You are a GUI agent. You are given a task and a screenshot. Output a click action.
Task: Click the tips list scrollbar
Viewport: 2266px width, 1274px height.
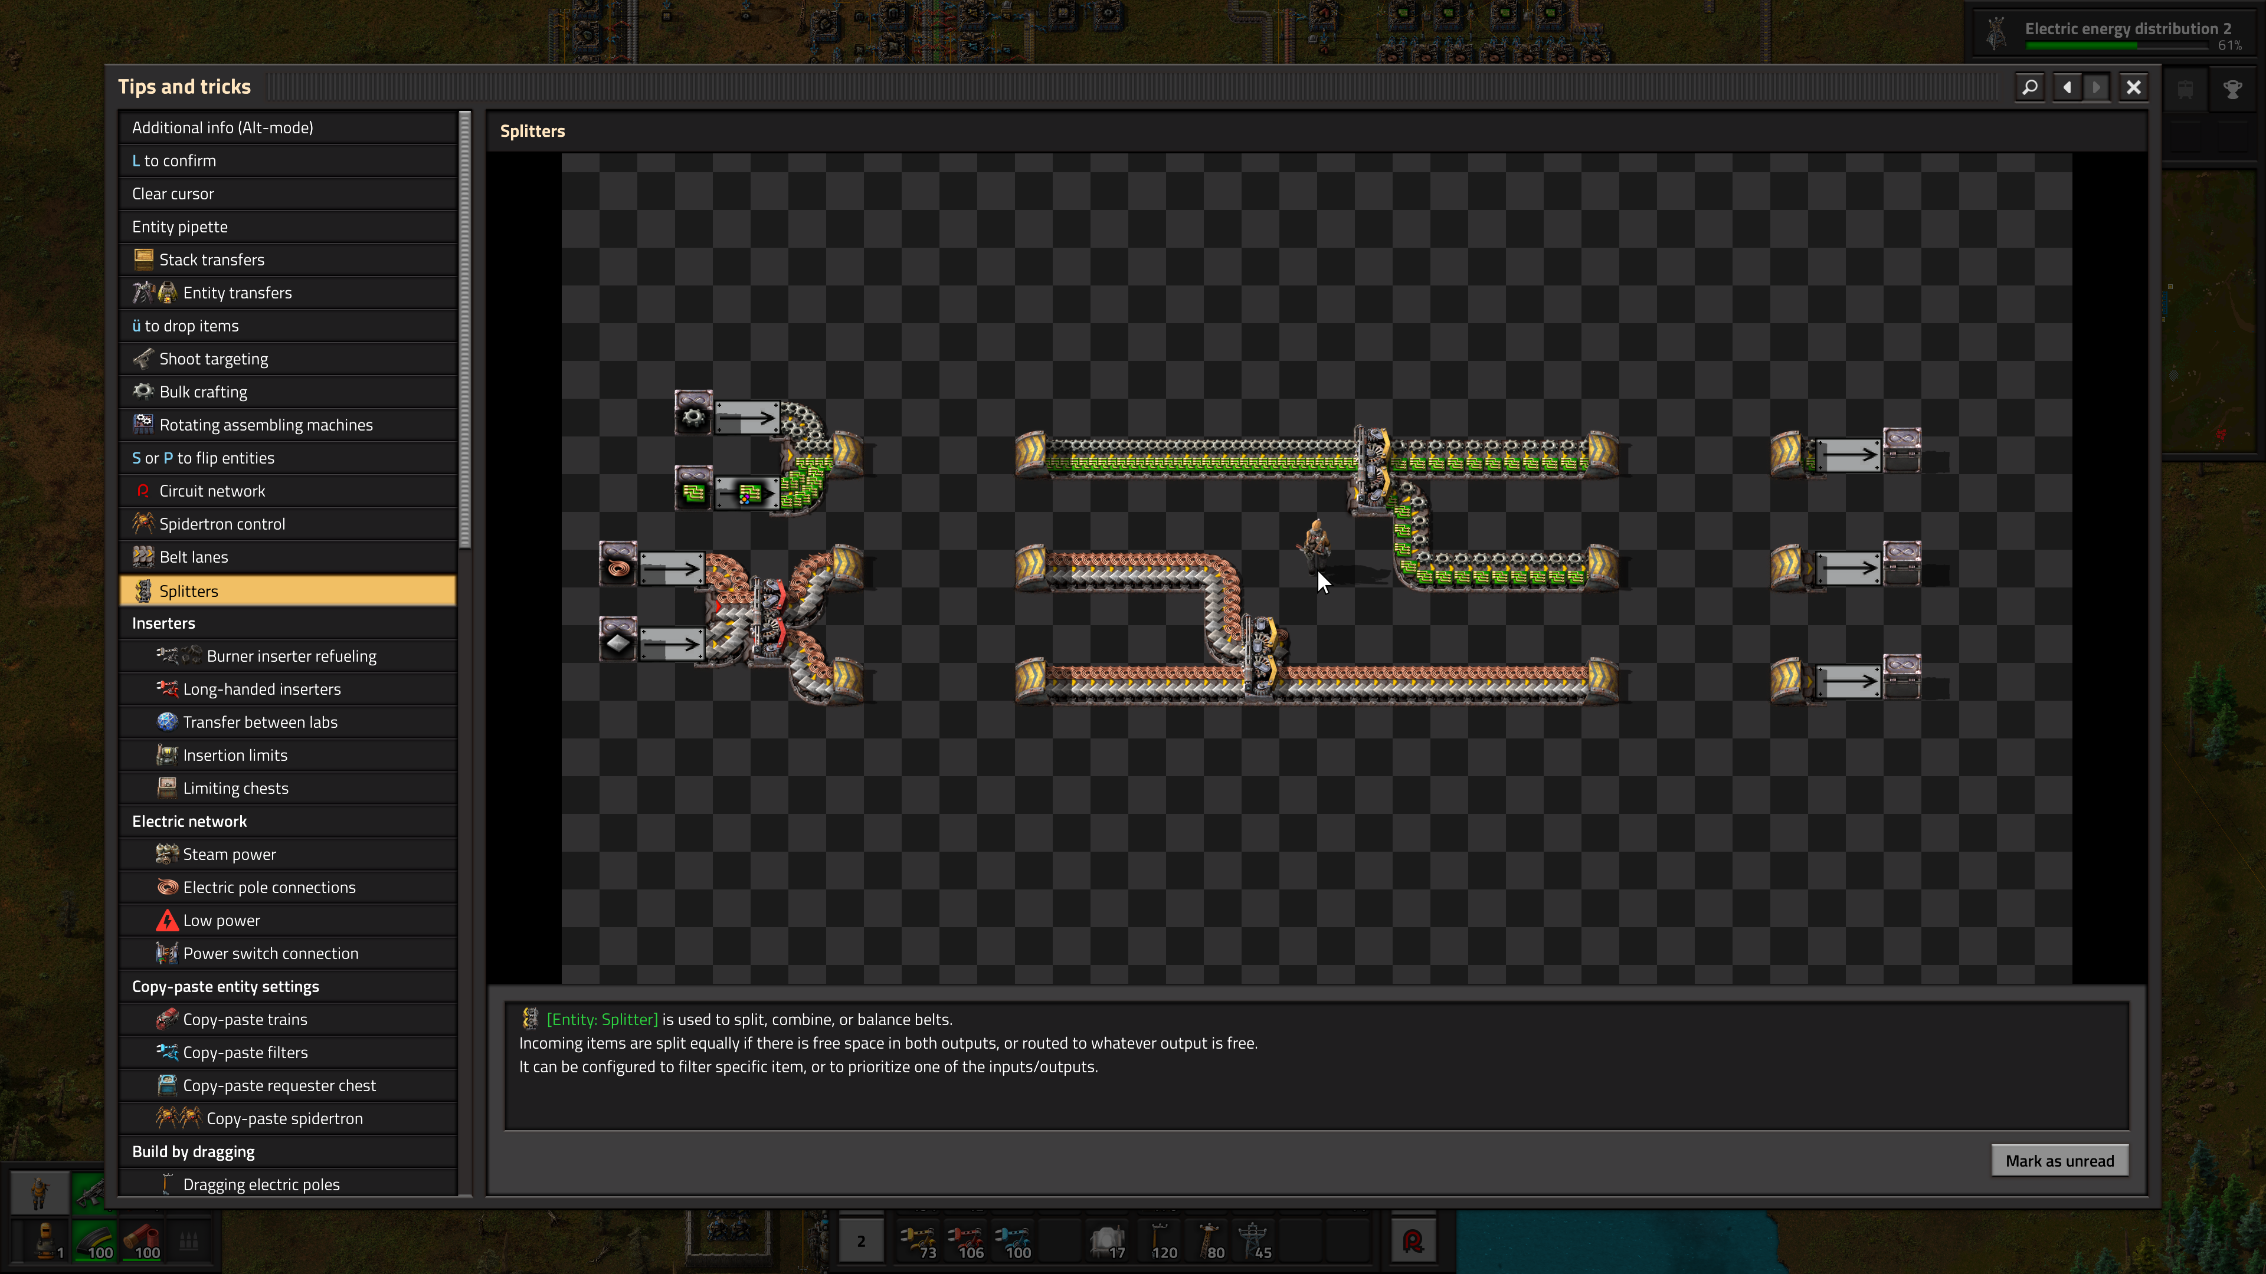[464, 329]
